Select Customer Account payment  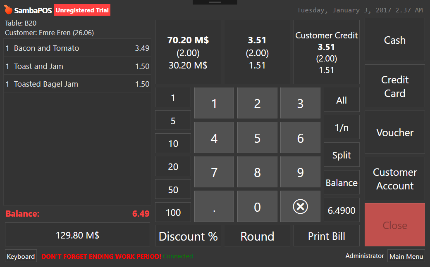[x=394, y=179]
